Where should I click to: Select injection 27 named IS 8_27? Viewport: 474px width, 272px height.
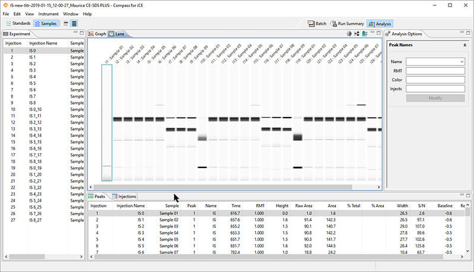point(44,220)
